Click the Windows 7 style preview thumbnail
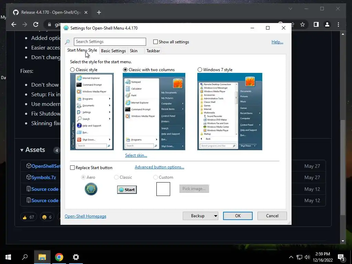Viewport: 352px width, 264px height. tap(230, 112)
